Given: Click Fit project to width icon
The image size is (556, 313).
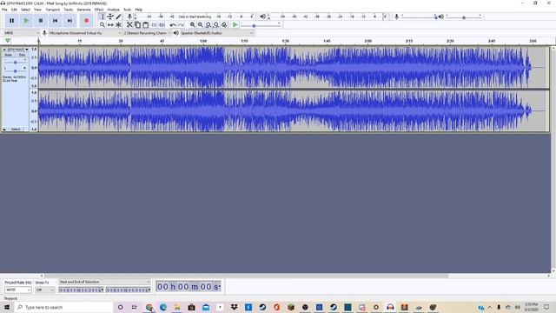Looking at the screenshot, I should point(216,25).
